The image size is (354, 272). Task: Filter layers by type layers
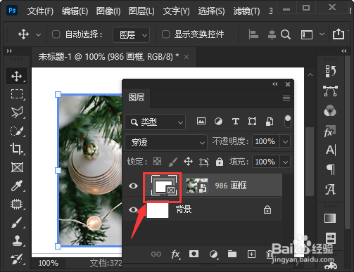[236, 122]
